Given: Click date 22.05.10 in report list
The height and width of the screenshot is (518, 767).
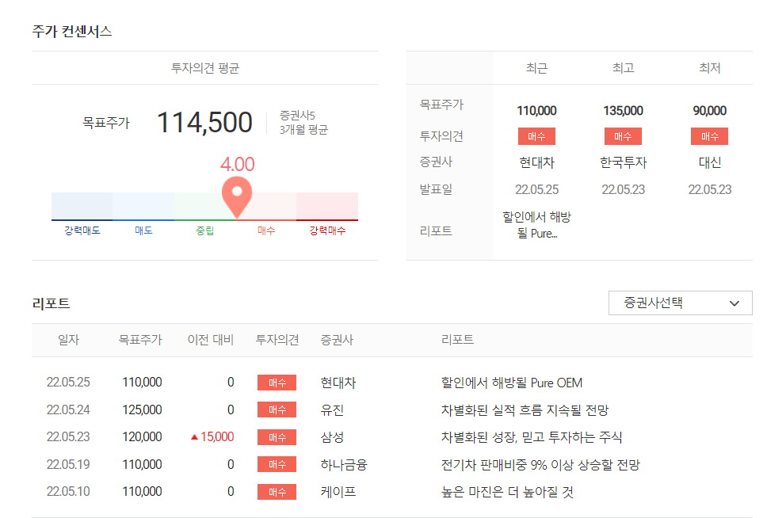Looking at the screenshot, I should coord(68,492).
